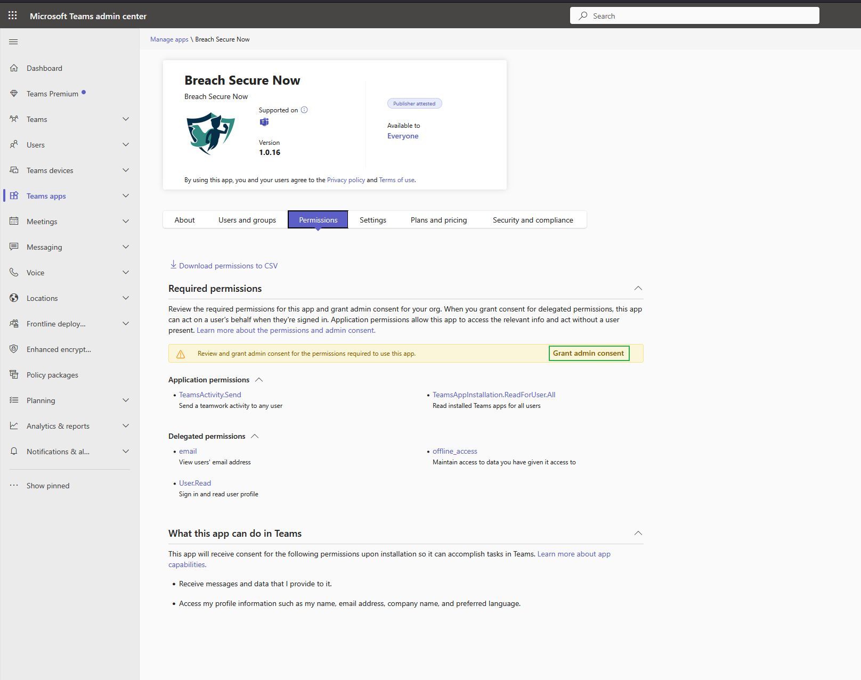The height and width of the screenshot is (680, 861).
Task: Click Grant admin consent button
Action: 589,354
